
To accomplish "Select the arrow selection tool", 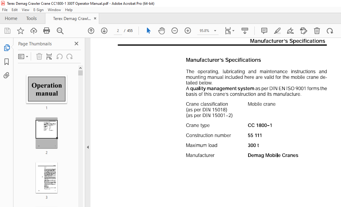I will coord(148,31).
